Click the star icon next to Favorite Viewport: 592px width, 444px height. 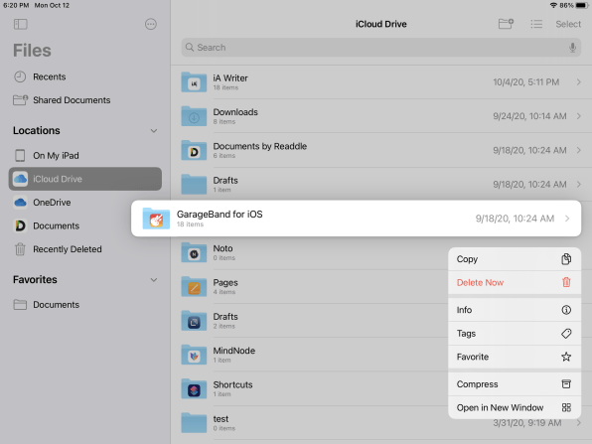pyautogui.click(x=566, y=357)
